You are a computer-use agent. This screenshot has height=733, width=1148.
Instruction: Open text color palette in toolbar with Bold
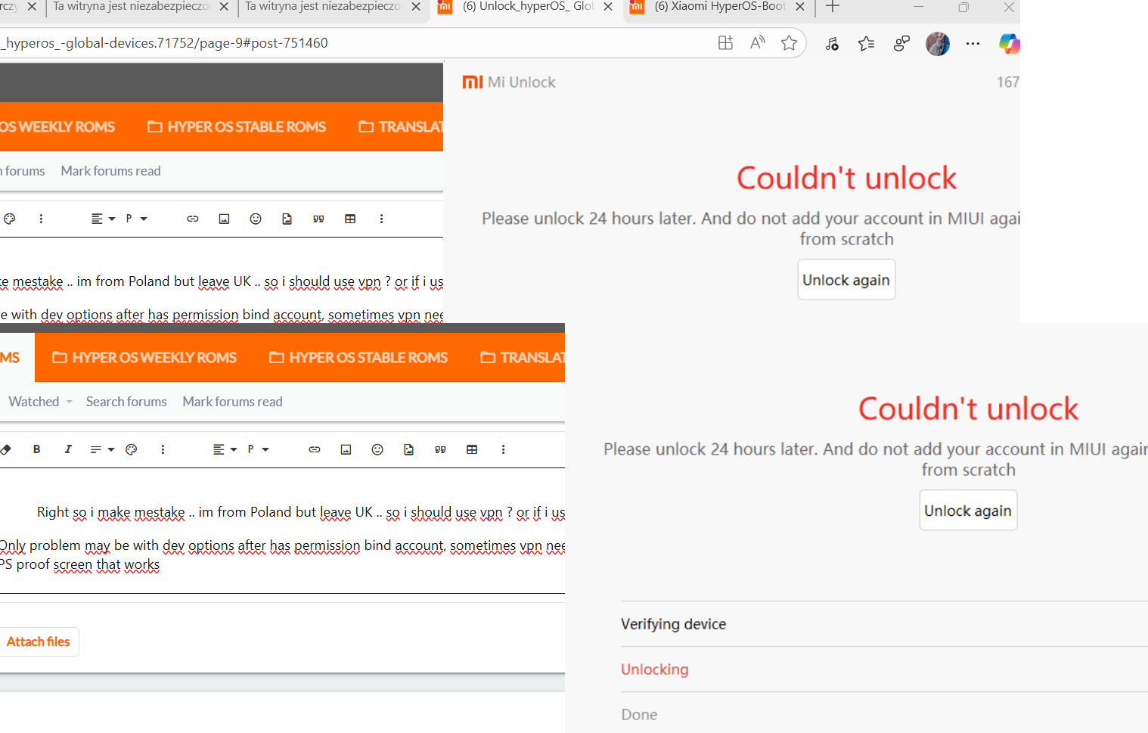tap(132, 449)
